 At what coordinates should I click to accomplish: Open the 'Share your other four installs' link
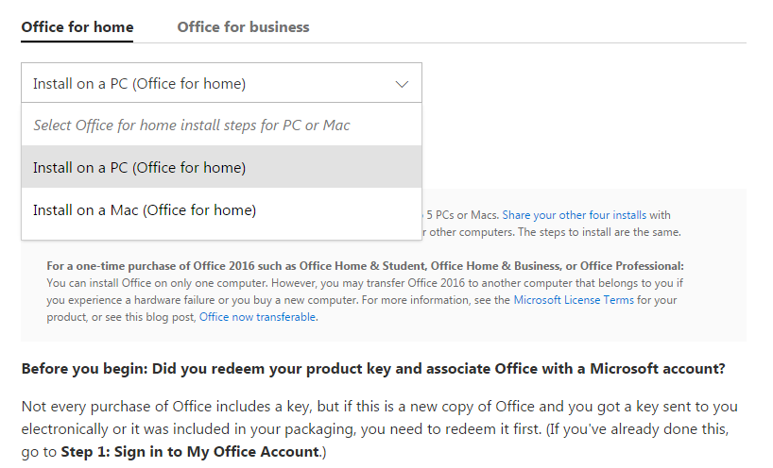click(575, 215)
